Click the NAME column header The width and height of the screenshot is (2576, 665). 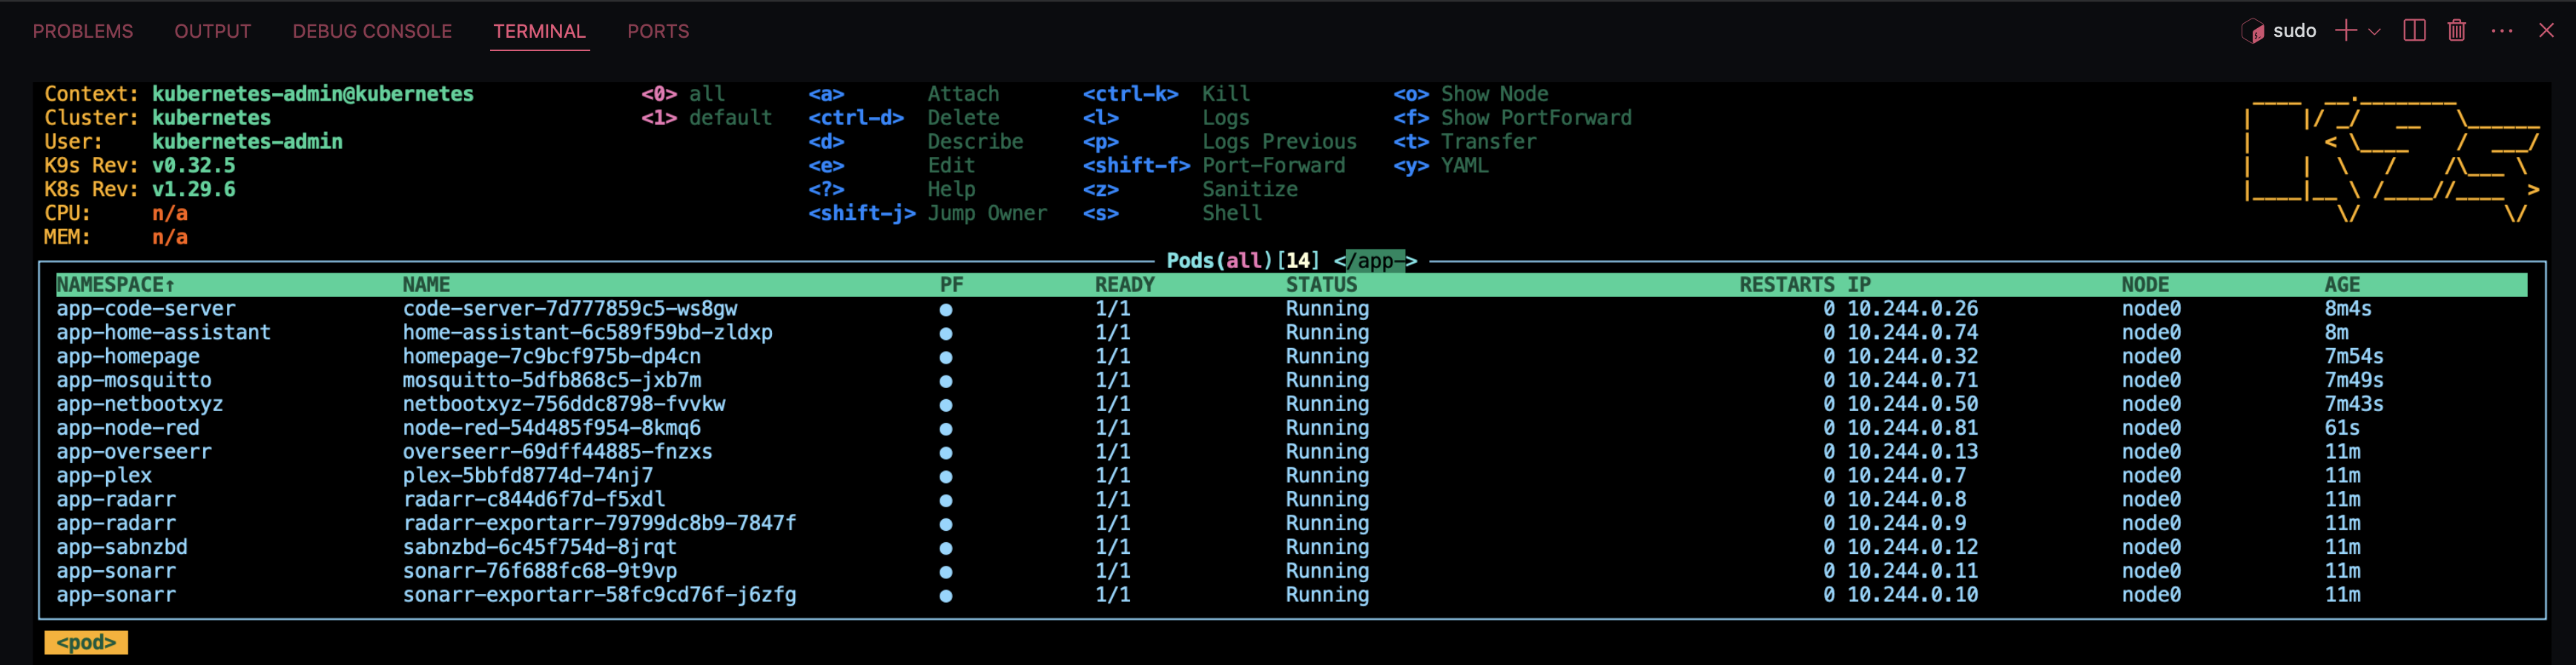coord(426,284)
